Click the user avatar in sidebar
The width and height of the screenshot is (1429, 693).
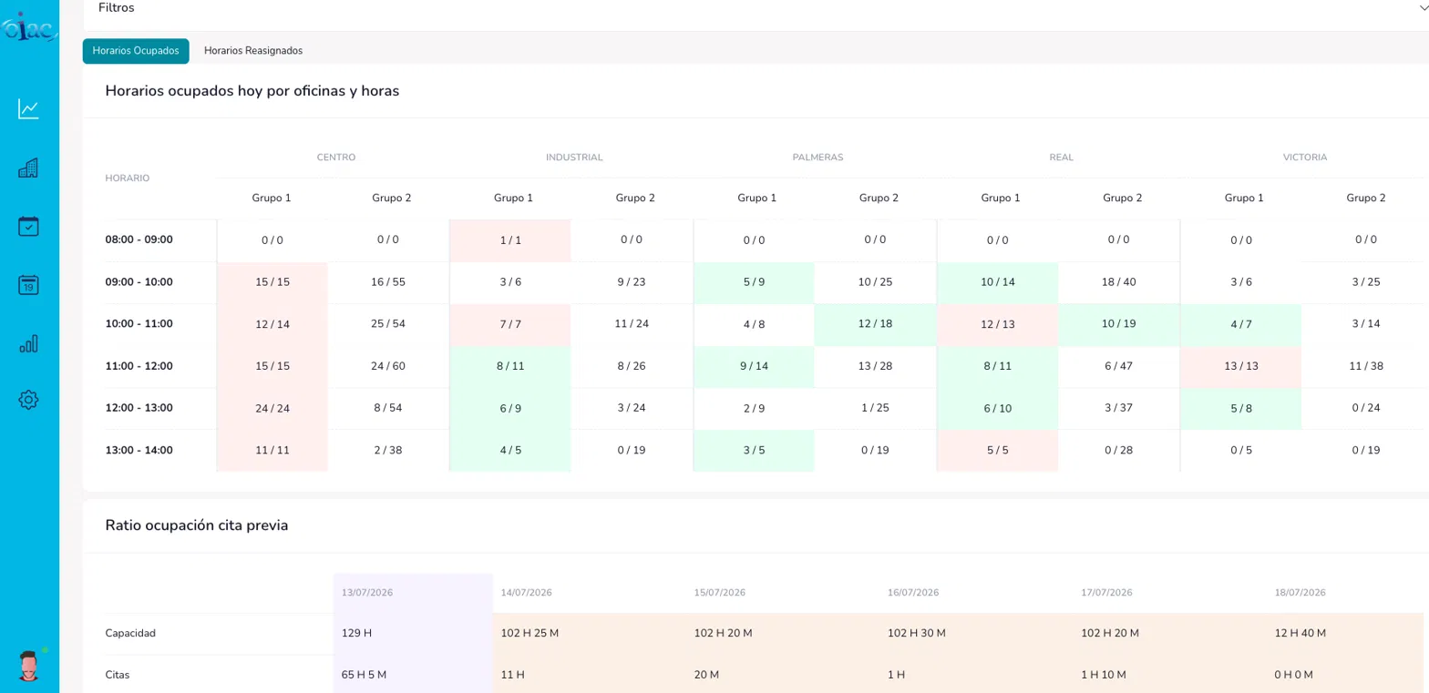click(x=30, y=666)
